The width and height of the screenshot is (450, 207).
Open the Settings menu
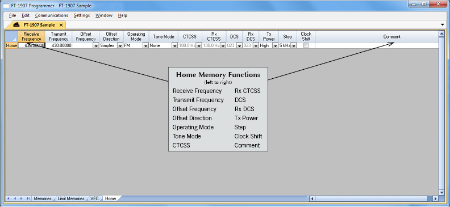point(81,15)
